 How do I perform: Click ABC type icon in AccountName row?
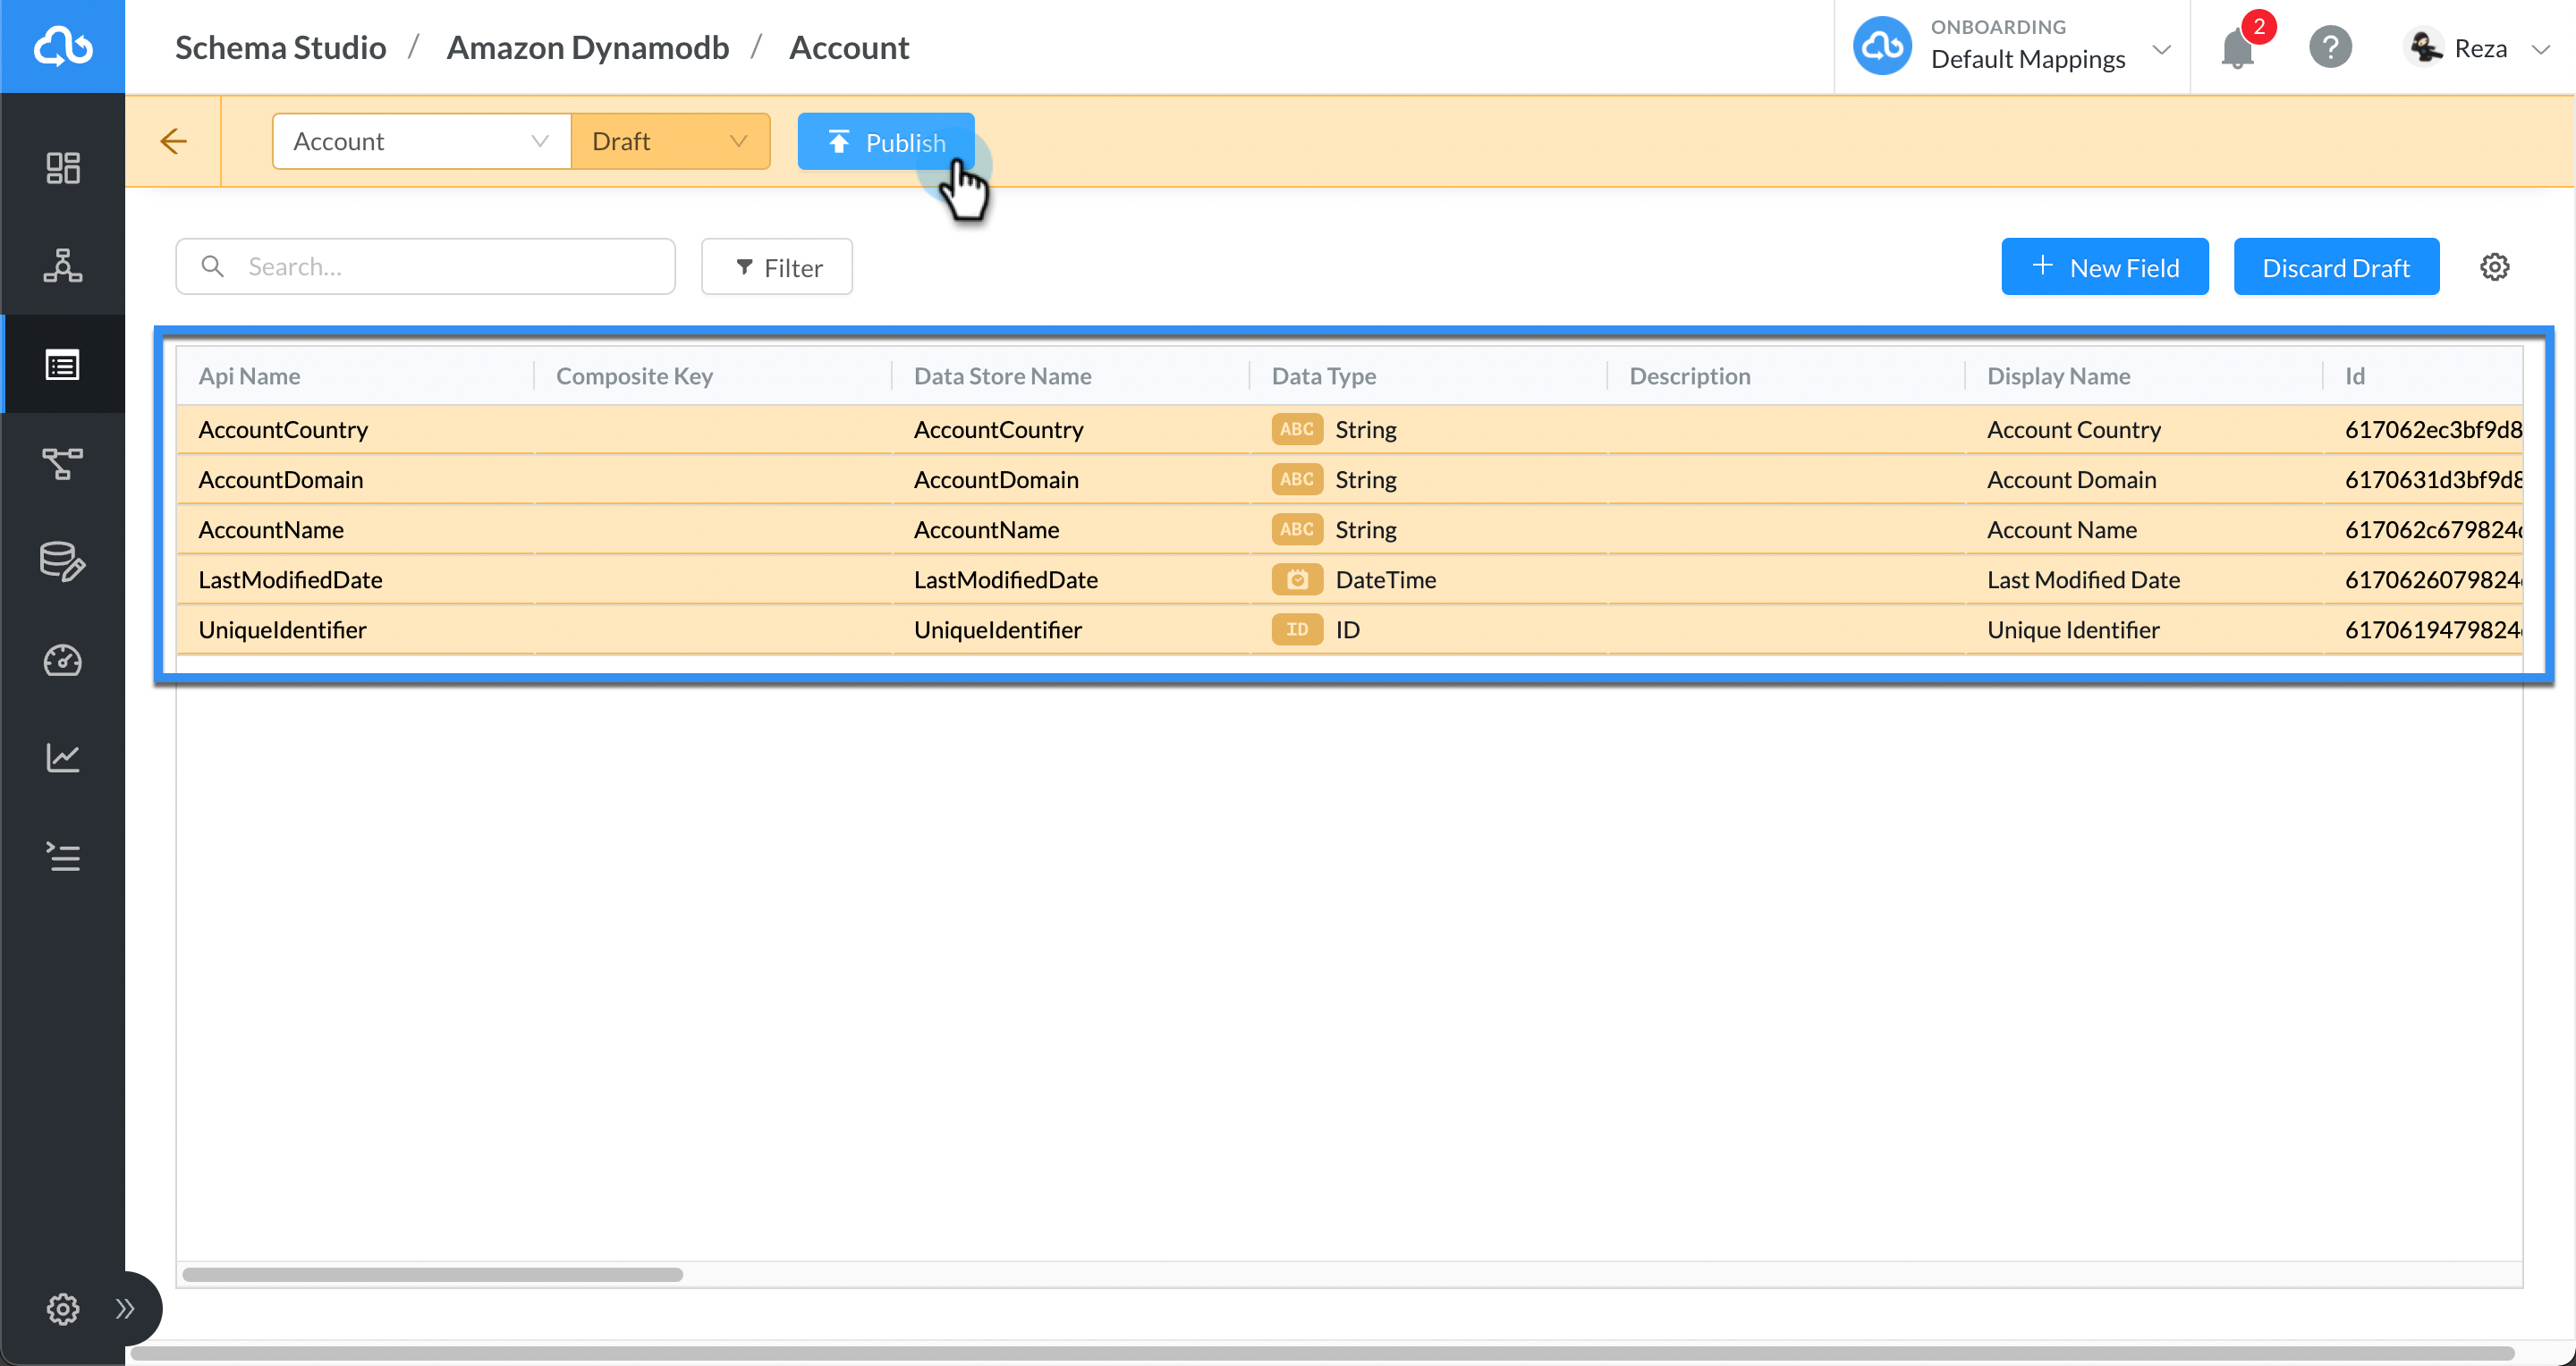1296,529
